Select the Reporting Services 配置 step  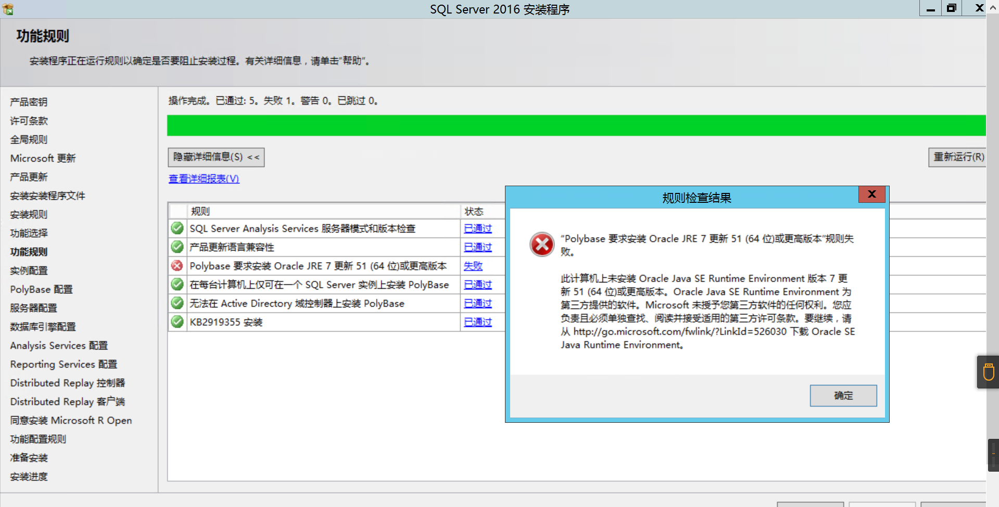pyautogui.click(x=64, y=364)
